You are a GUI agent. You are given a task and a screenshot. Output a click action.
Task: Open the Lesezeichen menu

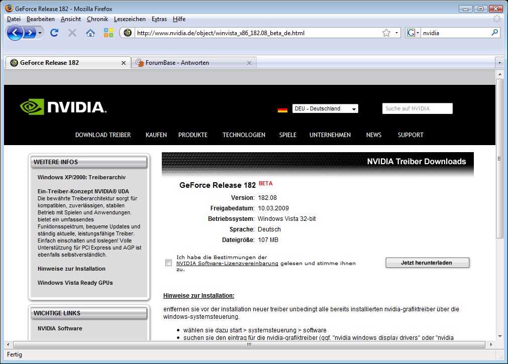pyautogui.click(x=130, y=19)
